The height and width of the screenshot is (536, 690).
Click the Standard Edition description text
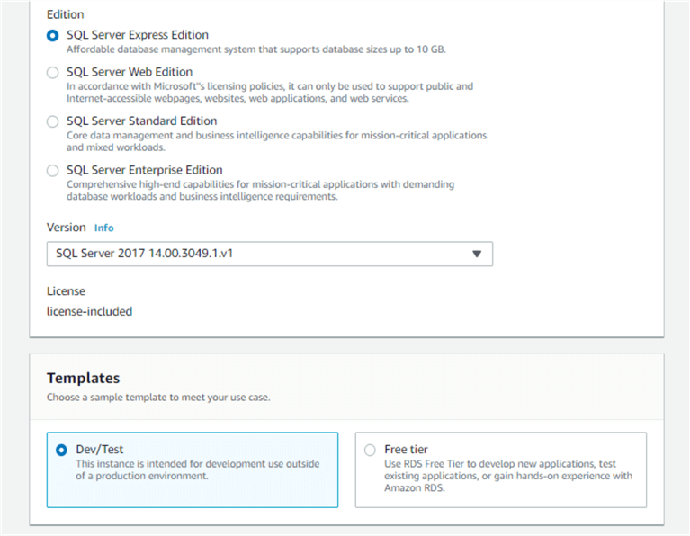pyautogui.click(x=276, y=141)
